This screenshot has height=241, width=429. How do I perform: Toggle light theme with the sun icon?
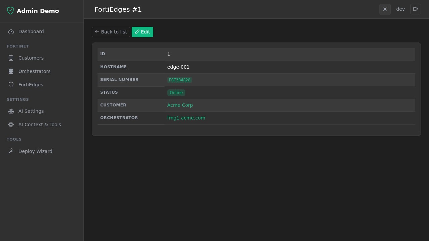coord(385,9)
